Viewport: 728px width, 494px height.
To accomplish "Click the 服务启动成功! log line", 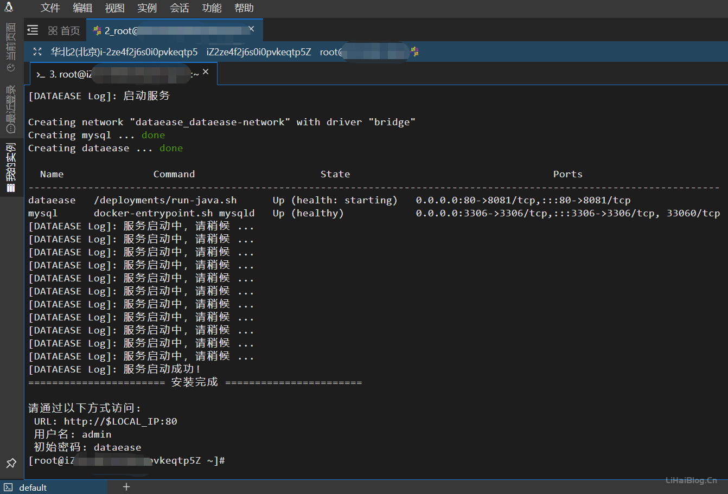I will [x=114, y=369].
